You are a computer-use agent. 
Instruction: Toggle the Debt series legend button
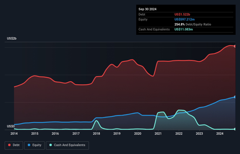pos(14,145)
